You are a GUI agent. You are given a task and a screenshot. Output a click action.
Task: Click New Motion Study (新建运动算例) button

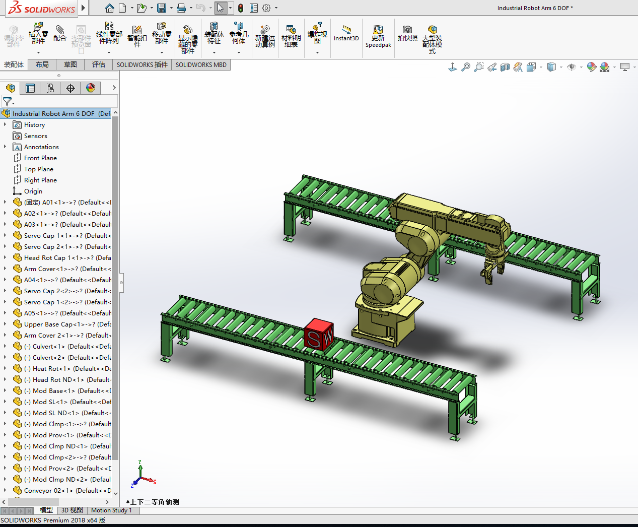pos(265,36)
